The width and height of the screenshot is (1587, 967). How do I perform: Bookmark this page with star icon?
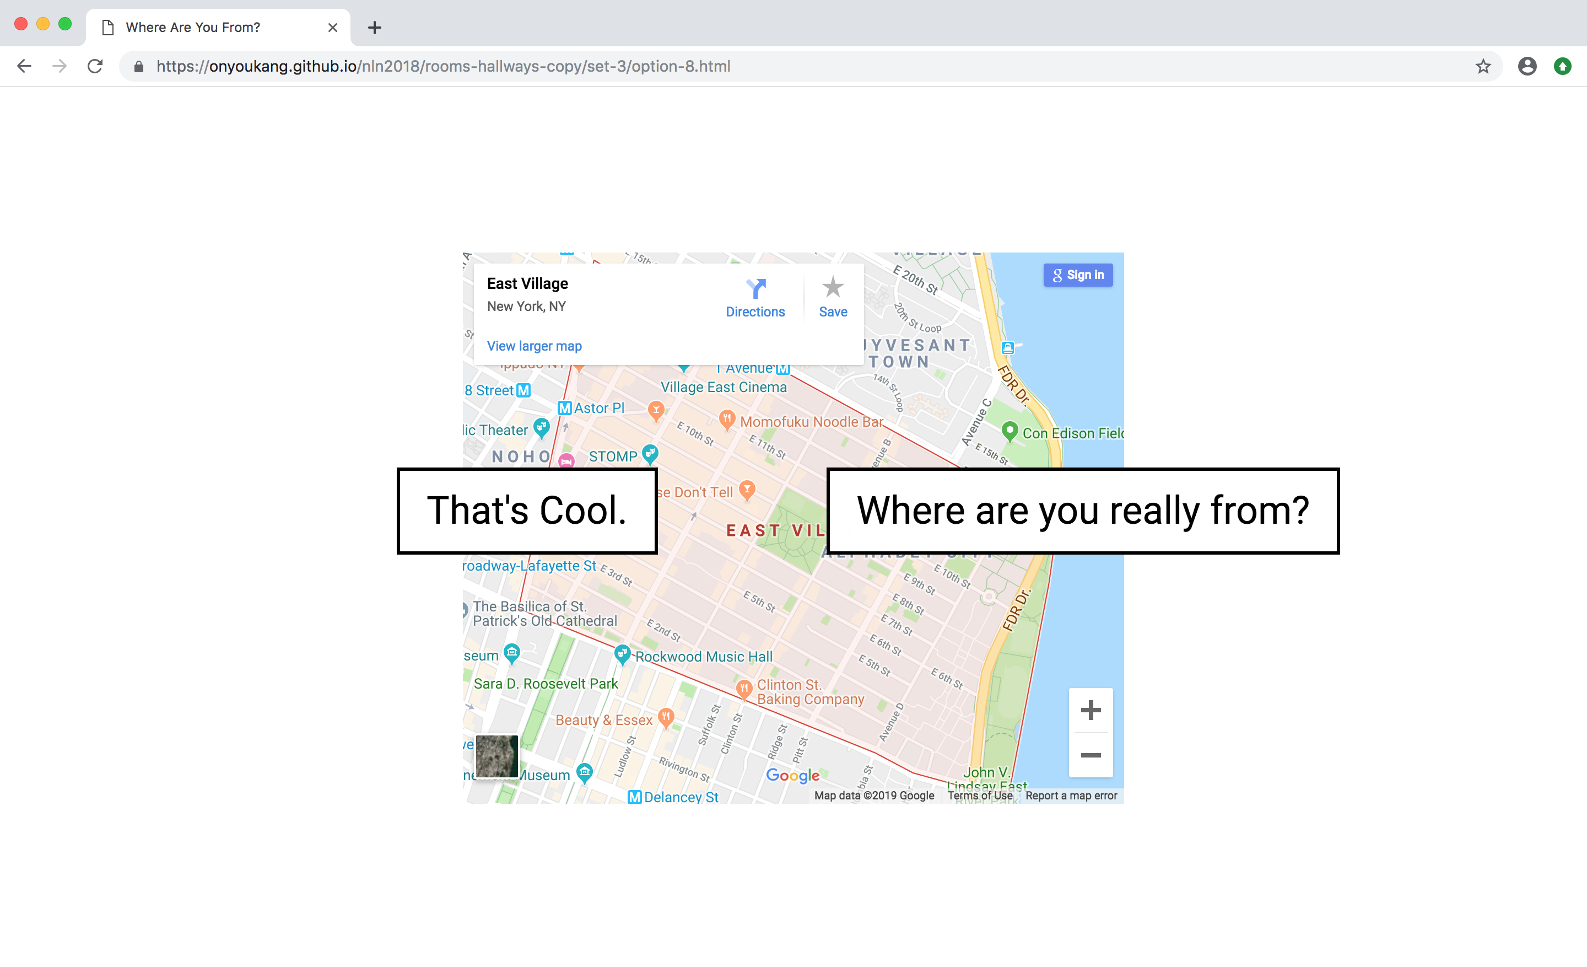pyautogui.click(x=1483, y=66)
